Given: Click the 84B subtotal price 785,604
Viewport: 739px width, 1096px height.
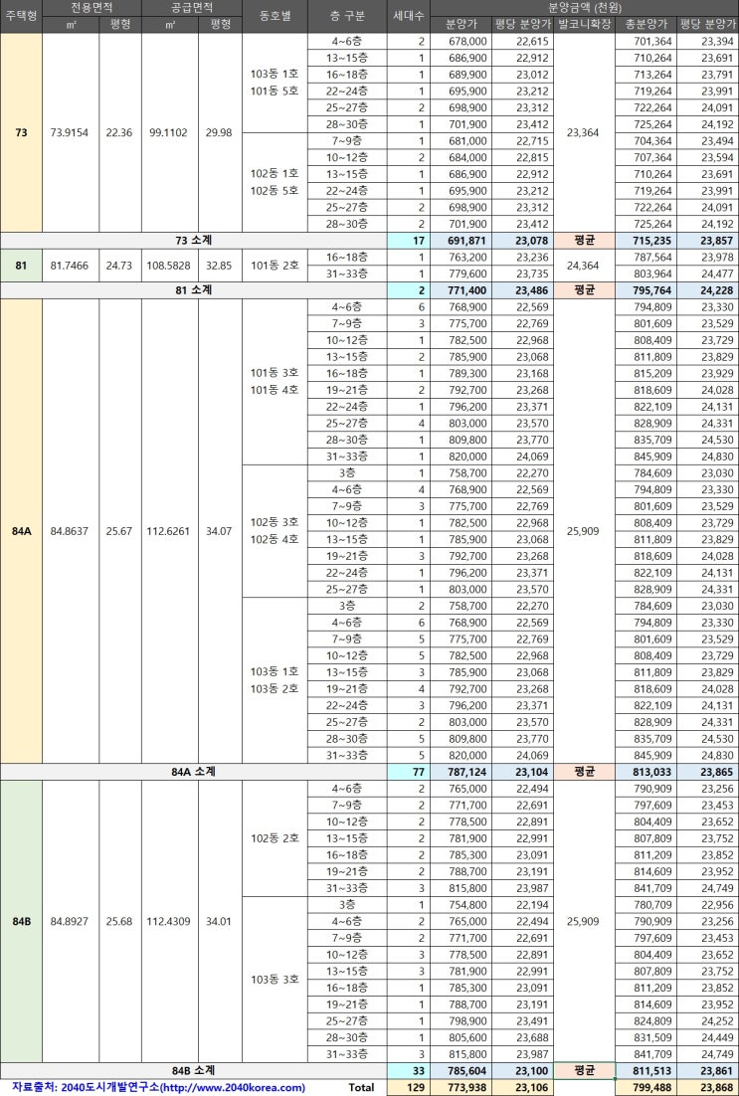Looking at the screenshot, I should pos(462,1071).
